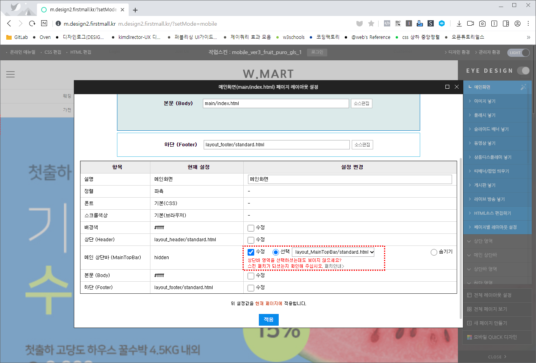Expand 플래시 넣기 panel item

pos(498,115)
